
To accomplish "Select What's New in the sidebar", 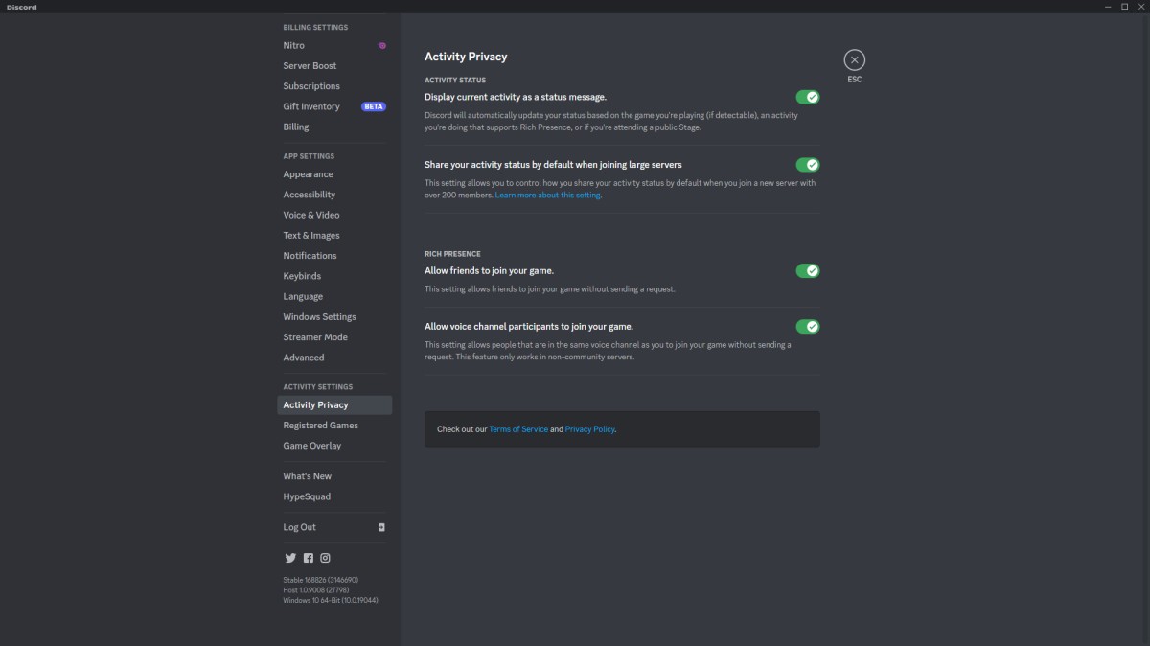I will 307,475.
